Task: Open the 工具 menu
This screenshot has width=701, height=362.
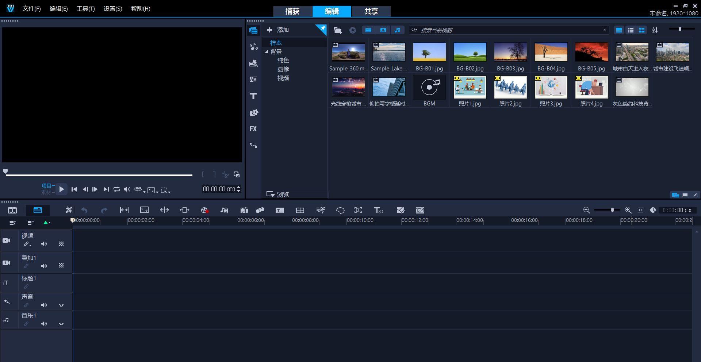Action: pos(85,8)
